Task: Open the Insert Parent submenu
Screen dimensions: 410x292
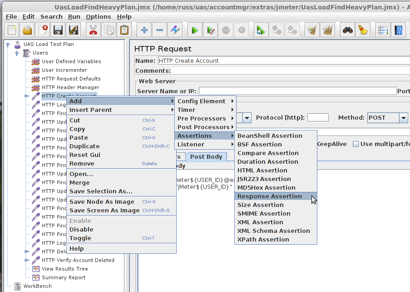Action: (x=121, y=110)
